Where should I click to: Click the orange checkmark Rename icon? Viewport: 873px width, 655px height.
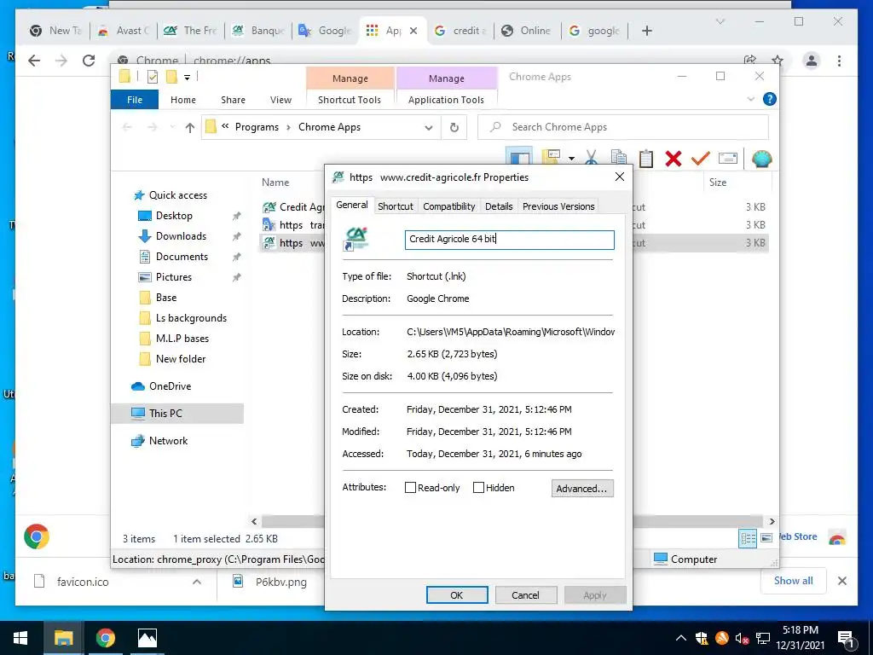(701, 159)
